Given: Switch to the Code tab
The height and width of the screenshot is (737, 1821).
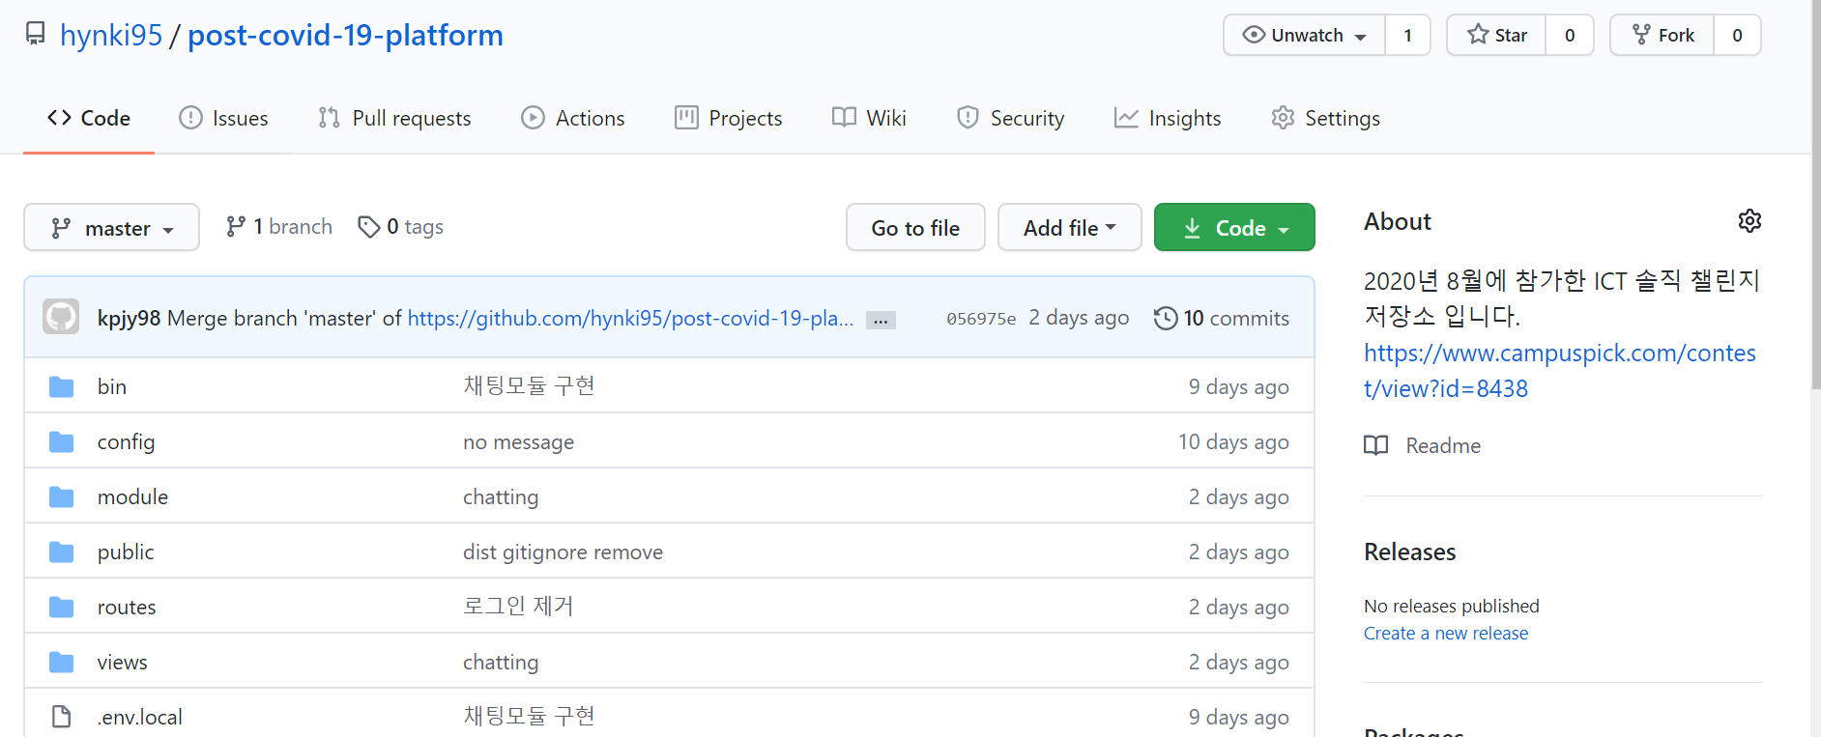Looking at the screenshot, I should (89, 118).
